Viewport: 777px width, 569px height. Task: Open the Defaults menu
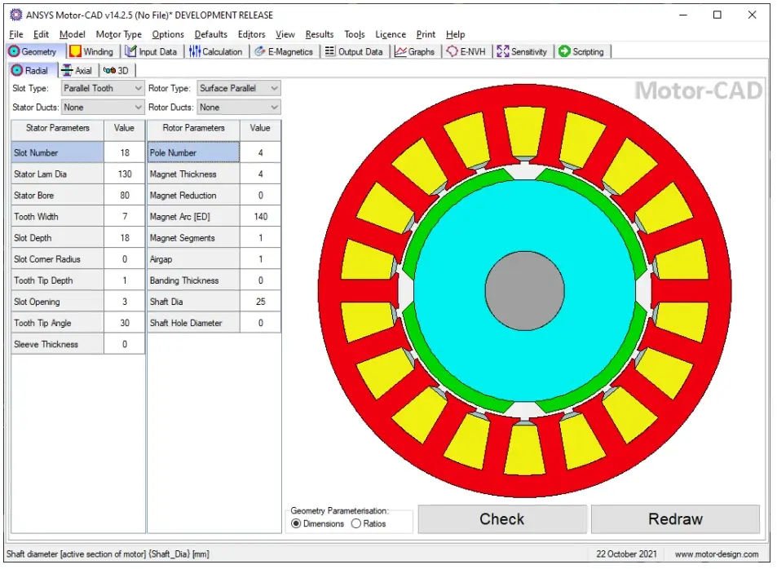point(211,34)
